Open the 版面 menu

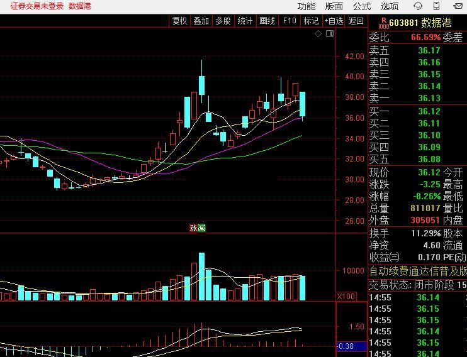click(x=334, y=6)
